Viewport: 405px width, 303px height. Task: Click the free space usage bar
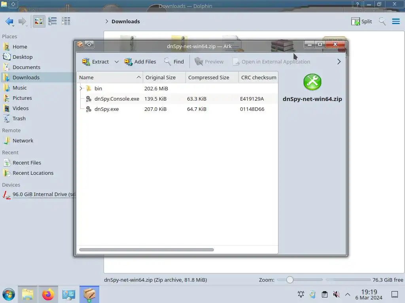click(348, 280)
